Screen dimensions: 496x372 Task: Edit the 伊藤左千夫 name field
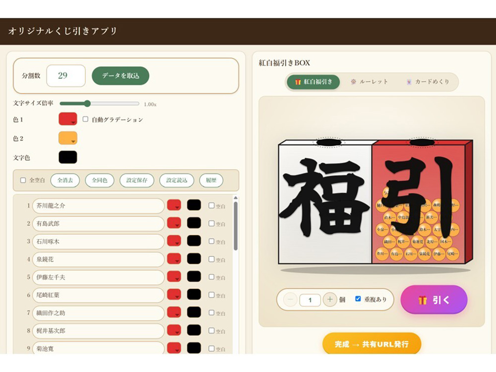98,277
